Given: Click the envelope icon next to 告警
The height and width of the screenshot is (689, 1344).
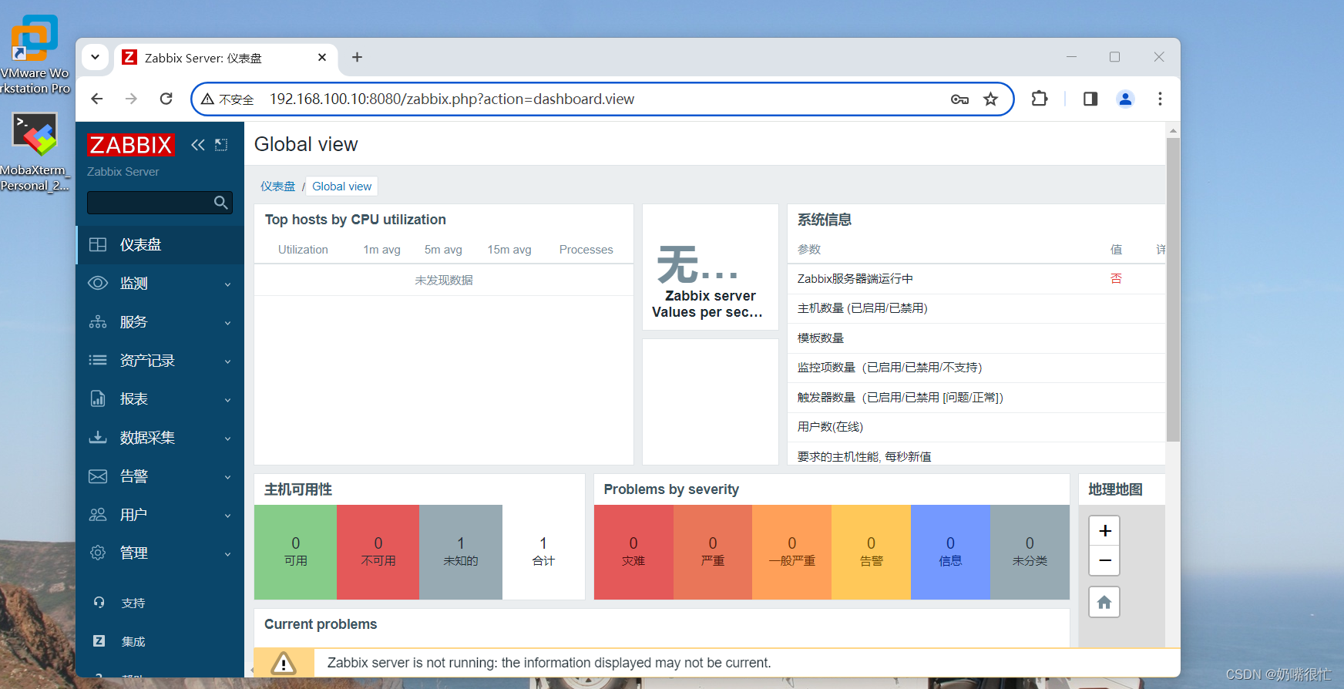Looking at the screenshot, I should 98,476.
